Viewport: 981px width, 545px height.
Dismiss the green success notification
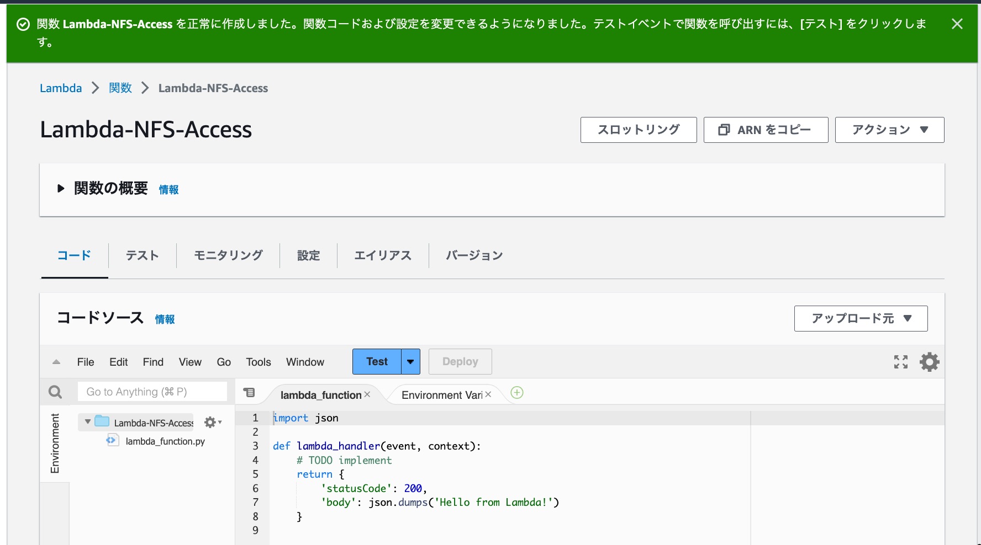coord(957,24)
